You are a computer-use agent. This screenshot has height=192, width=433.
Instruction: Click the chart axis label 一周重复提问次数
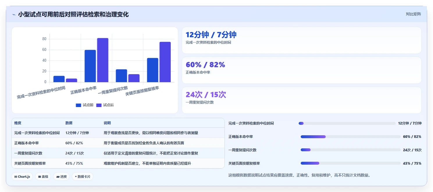(113, 91)
